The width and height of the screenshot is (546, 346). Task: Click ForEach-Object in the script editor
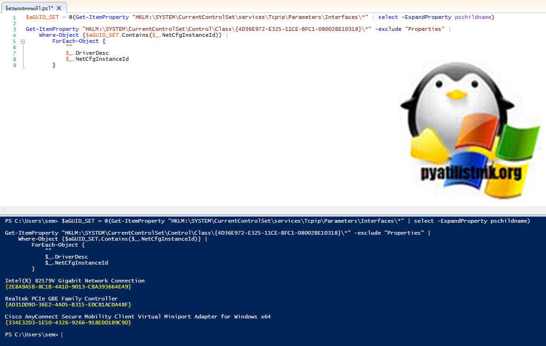tap(75, 41)
